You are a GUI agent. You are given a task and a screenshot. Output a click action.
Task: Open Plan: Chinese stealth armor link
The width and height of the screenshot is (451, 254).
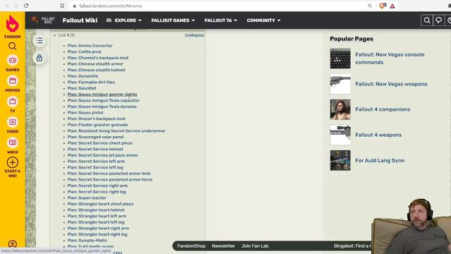tap(95, 64)
